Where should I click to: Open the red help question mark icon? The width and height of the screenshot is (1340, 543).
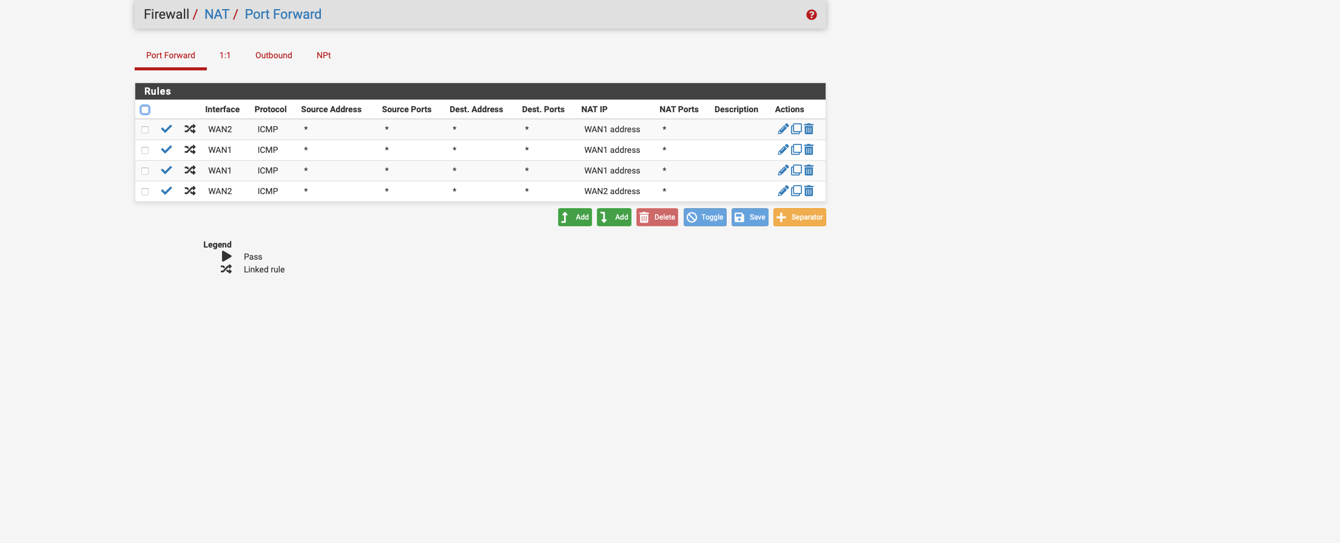811,15
